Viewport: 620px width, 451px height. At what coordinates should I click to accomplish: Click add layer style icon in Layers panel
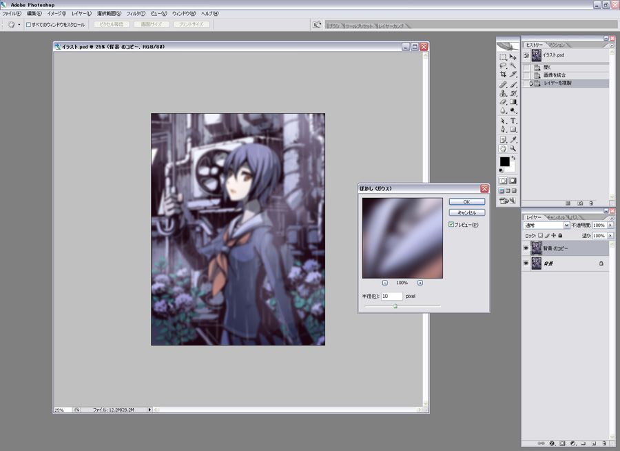pyautogui.click(x=552, y=443)
